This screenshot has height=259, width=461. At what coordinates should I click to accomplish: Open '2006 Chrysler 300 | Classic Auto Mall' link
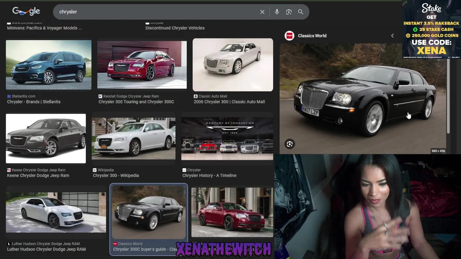click(229, 102)
